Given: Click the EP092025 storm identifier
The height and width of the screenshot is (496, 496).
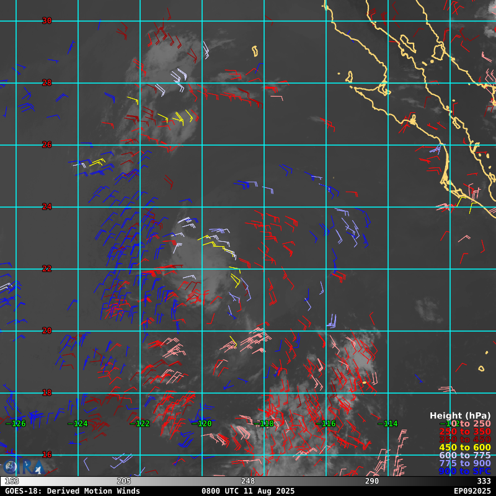Looking at the screenshot, I should (471, 491).
